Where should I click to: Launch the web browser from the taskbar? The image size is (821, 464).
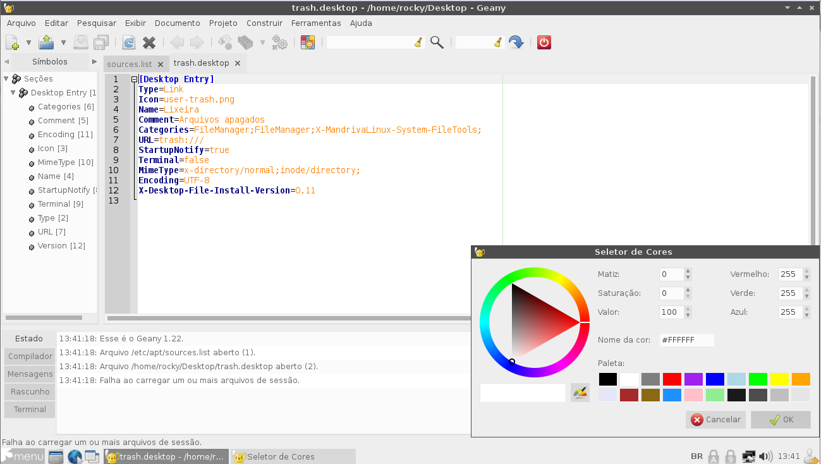point(75,456)
